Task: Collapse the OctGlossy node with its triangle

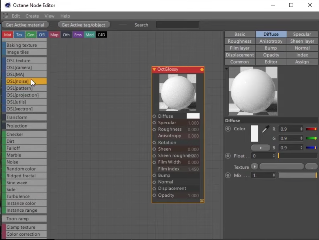Action: [154, 69]
